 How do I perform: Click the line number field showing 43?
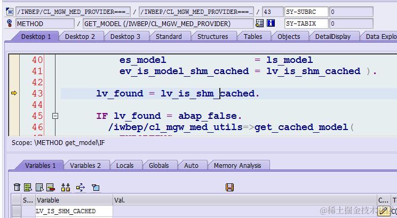(273, 12)
